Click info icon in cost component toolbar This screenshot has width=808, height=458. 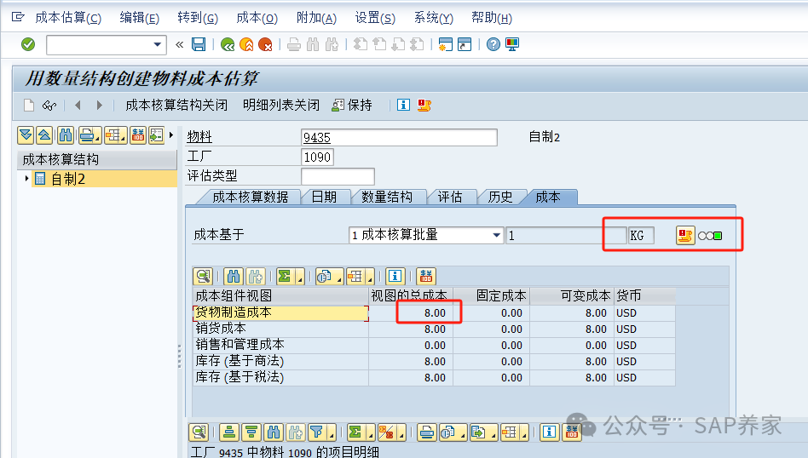(395, 277)
